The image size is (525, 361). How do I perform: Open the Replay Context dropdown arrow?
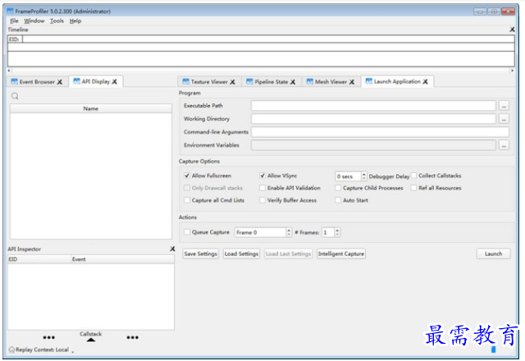tap(73, 352)
